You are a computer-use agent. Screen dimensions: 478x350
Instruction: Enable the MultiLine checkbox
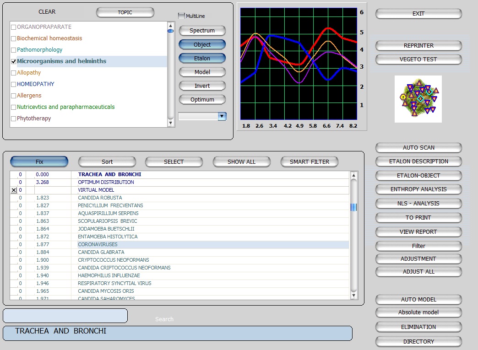[x=181, y=16]
